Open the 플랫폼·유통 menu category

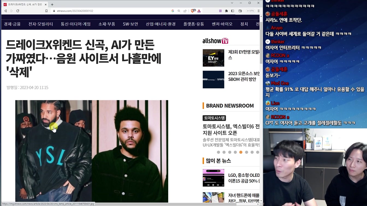click(194, 24)
